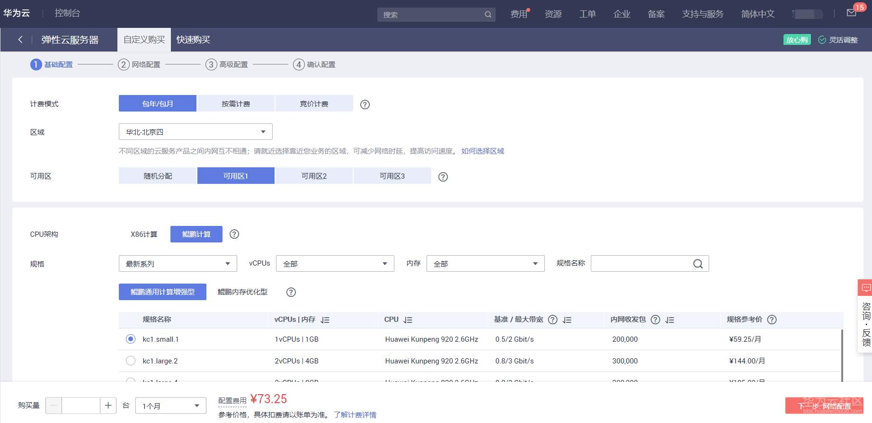
Task: Open the feedback chat icon on right edge
Action: click(866, 288)
